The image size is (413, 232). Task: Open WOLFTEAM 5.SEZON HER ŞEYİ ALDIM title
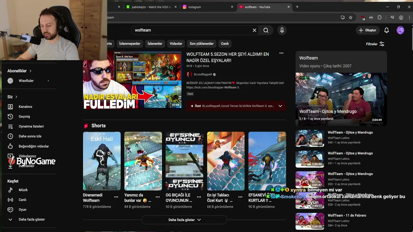227,57
